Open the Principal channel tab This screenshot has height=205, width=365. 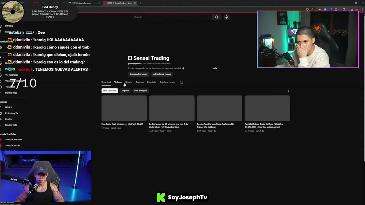tap(106, 82)
